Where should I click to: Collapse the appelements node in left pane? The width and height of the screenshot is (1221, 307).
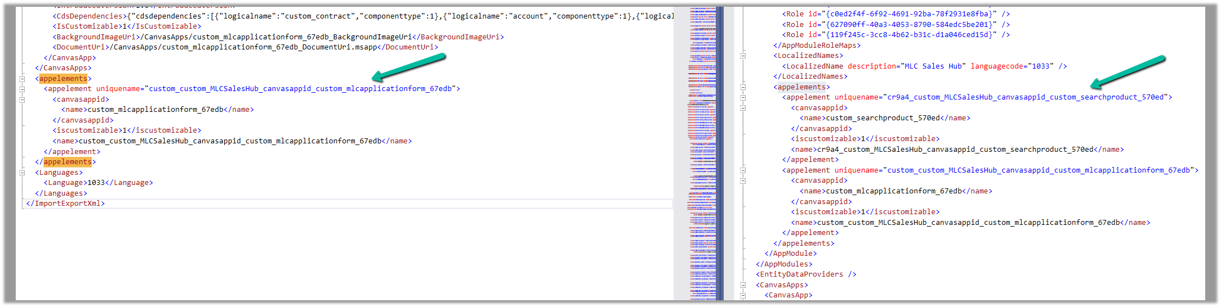(22, 79)
